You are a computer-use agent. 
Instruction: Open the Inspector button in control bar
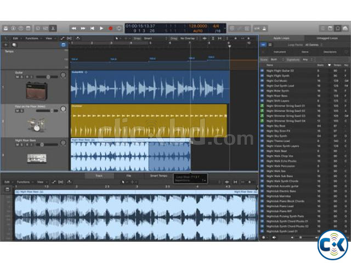[x=13, y=28]
